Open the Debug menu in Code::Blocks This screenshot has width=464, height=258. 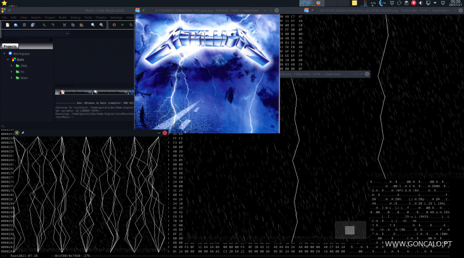(x=75, y=17)
